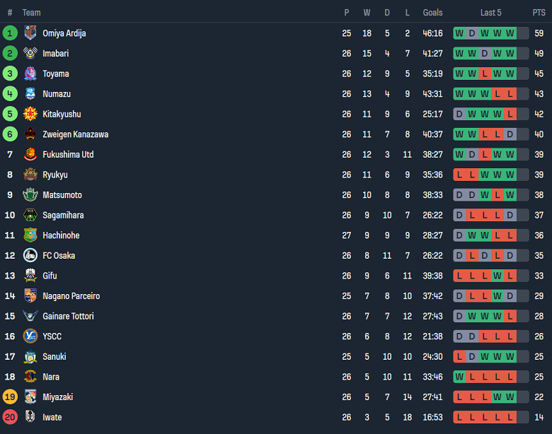Sort the table by PTS column
Image resolution: width=552 pixels, height=434 pixels.
coord(539,13)
